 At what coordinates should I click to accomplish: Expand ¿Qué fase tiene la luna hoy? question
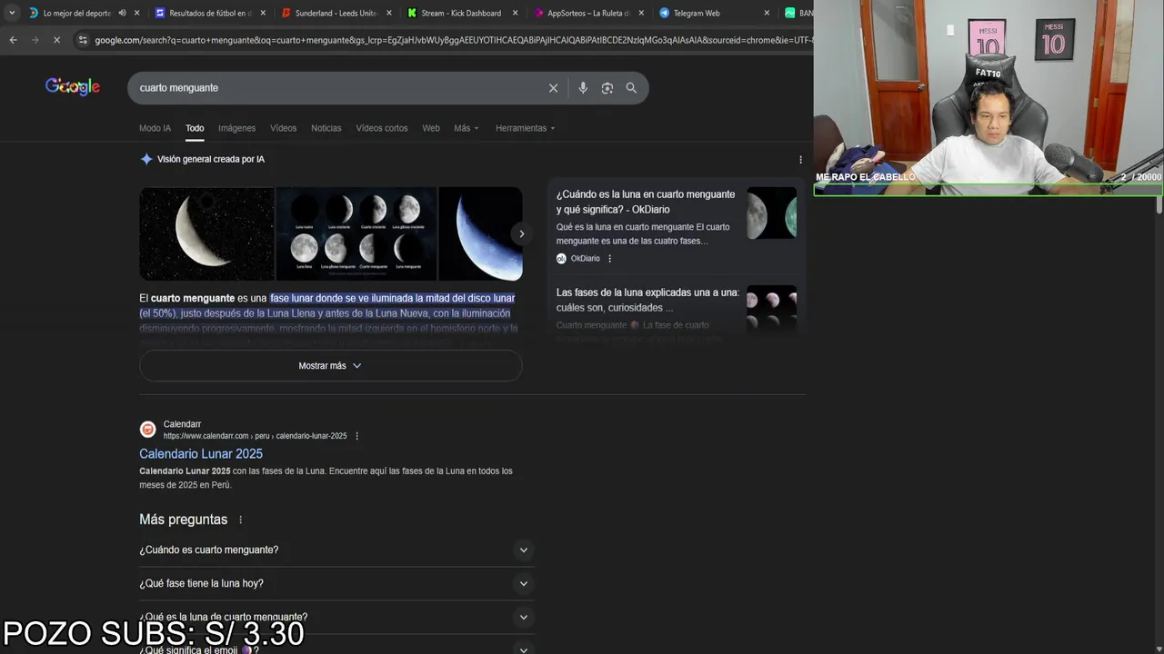pyautogui.click(x=336, y=583)
